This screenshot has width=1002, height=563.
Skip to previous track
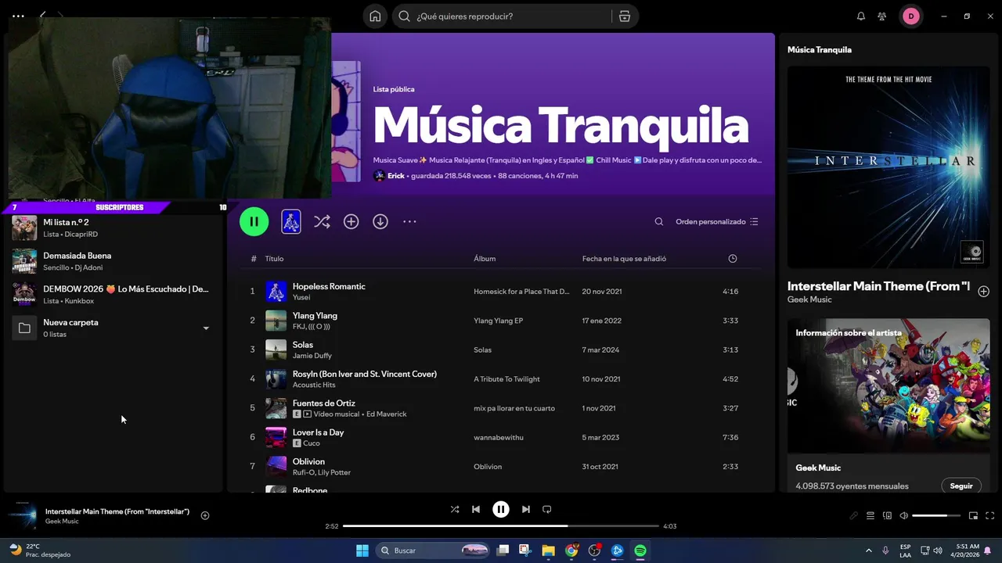pyautogui.click(x=476, y=509)
